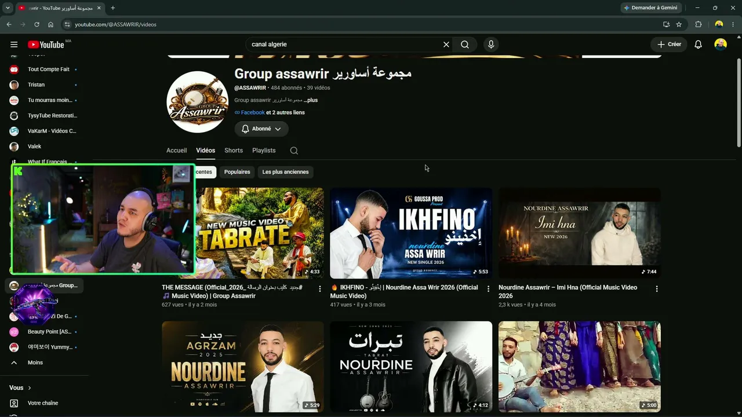Image resolution: width=742 pixels, height=417 pixels.
Task: Open the notifications bell
Action: [698, 45]
